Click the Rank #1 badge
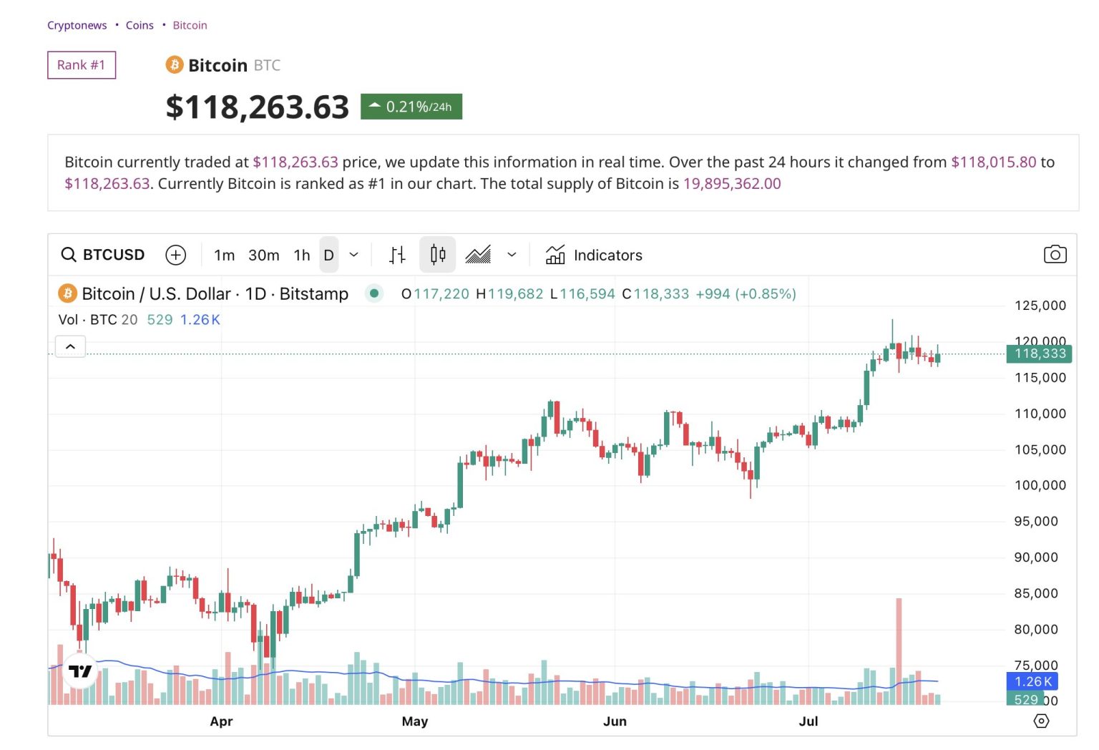This screenshot has width=1099, height=750. pyautogui.click(x=81, y=64)
